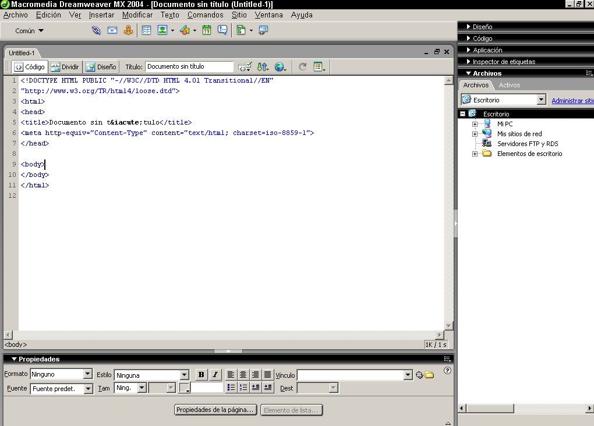
Task: Open the Edición menu
Action: tap(48, 15)
